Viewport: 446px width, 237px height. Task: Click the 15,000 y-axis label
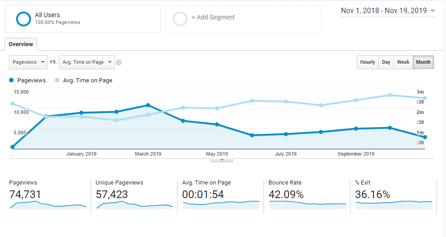pyautogui.click(x=21, y=92)
